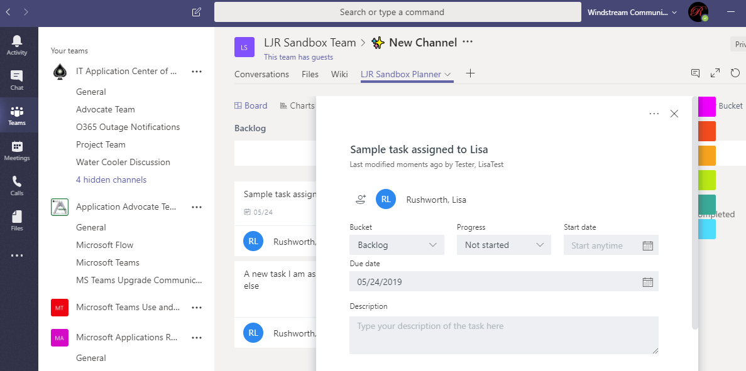Select the red label color swatch

tap(707, 131)
